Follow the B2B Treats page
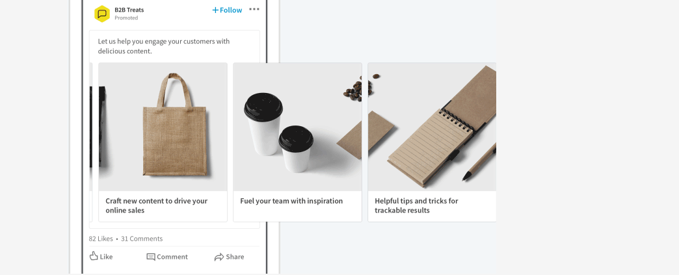The image size is (679, 275). pos(227,10)
